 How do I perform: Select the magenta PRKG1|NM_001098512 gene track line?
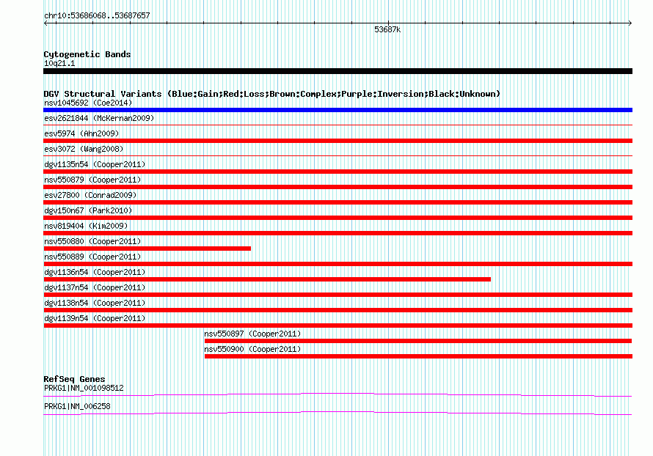338,394
